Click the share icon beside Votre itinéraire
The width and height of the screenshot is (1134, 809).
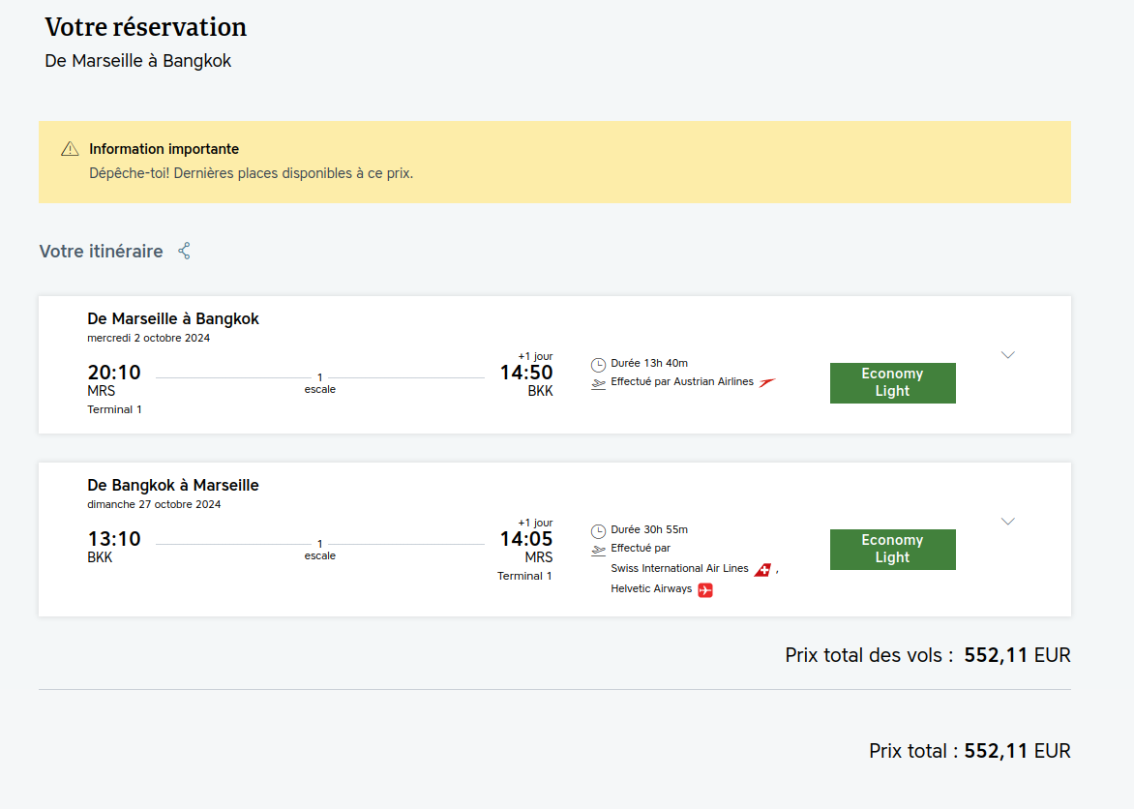(184, 252)
